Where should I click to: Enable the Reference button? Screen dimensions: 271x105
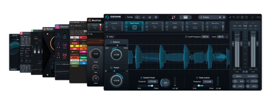click(252, 81)
